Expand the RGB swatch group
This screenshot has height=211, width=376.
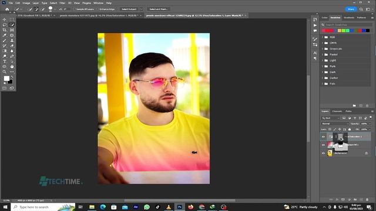pyautogui.click(x=323, y=37)
